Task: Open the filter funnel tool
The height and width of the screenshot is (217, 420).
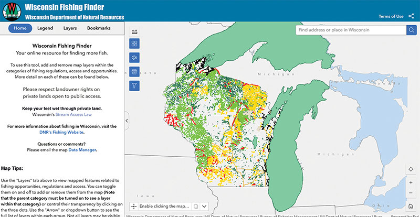Action: click(134, 86)
